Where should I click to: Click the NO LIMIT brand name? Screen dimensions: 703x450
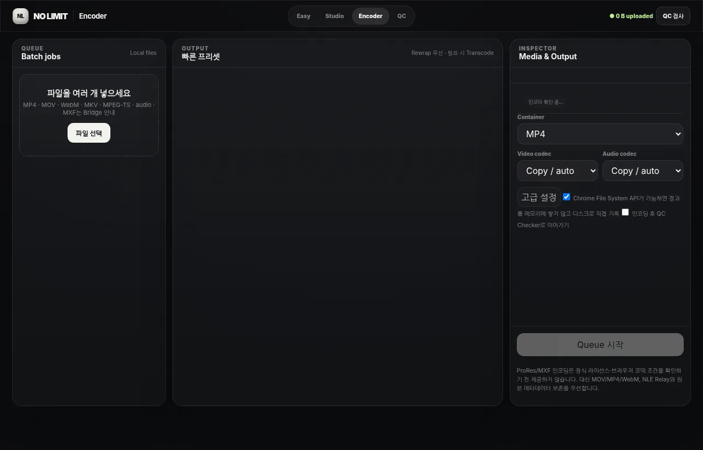[x=51, y=16]
